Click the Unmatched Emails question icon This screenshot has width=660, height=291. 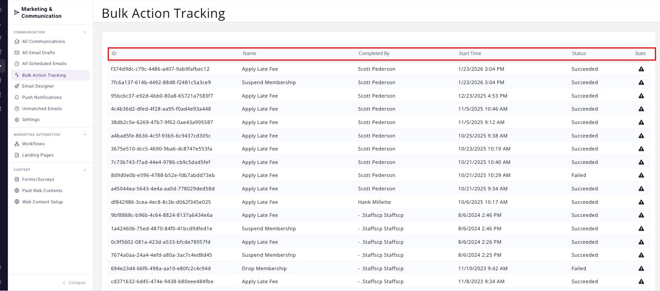17,109
